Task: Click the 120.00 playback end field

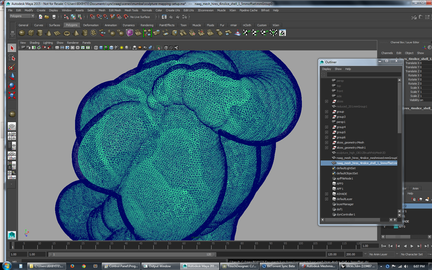Action: coord(335,254)
